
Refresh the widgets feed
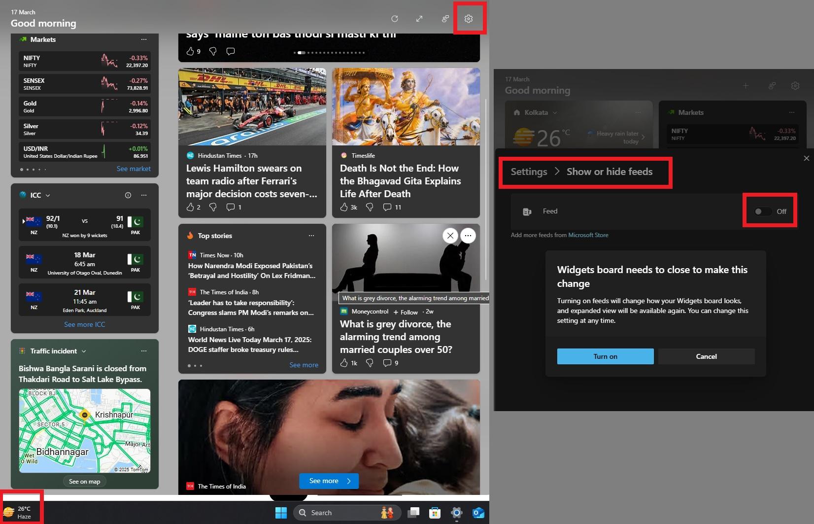tap(395, 18)
